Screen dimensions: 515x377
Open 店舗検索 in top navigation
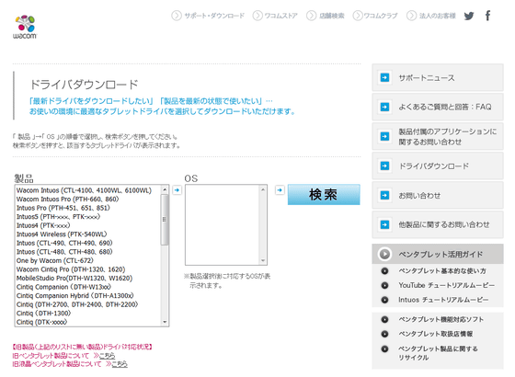pyautogui.click(x=326, y=16)
